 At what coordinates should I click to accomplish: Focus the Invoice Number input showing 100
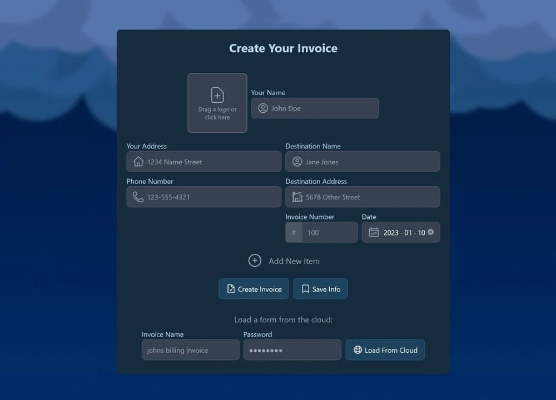[330, 232]
